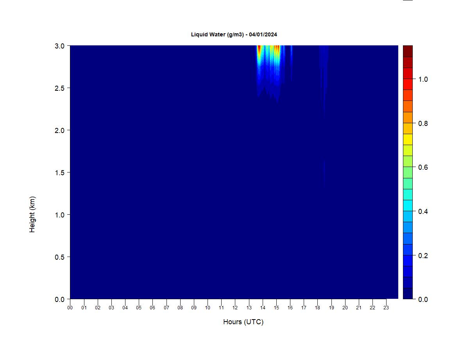Click the 'Height (km)' y-axis label
This screenshot has width=469, height=352.
pyautogui.click(x=32, y=214)
